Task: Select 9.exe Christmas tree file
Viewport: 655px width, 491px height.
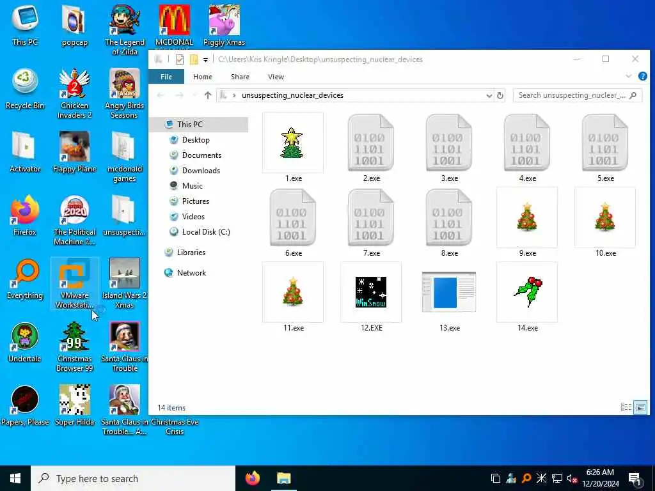Action: pyautogui.click(x=527, y=222)
